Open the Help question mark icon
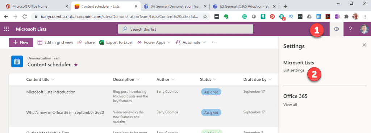The height and width of the screenshot is (133, 371). (x=350, y=29)
